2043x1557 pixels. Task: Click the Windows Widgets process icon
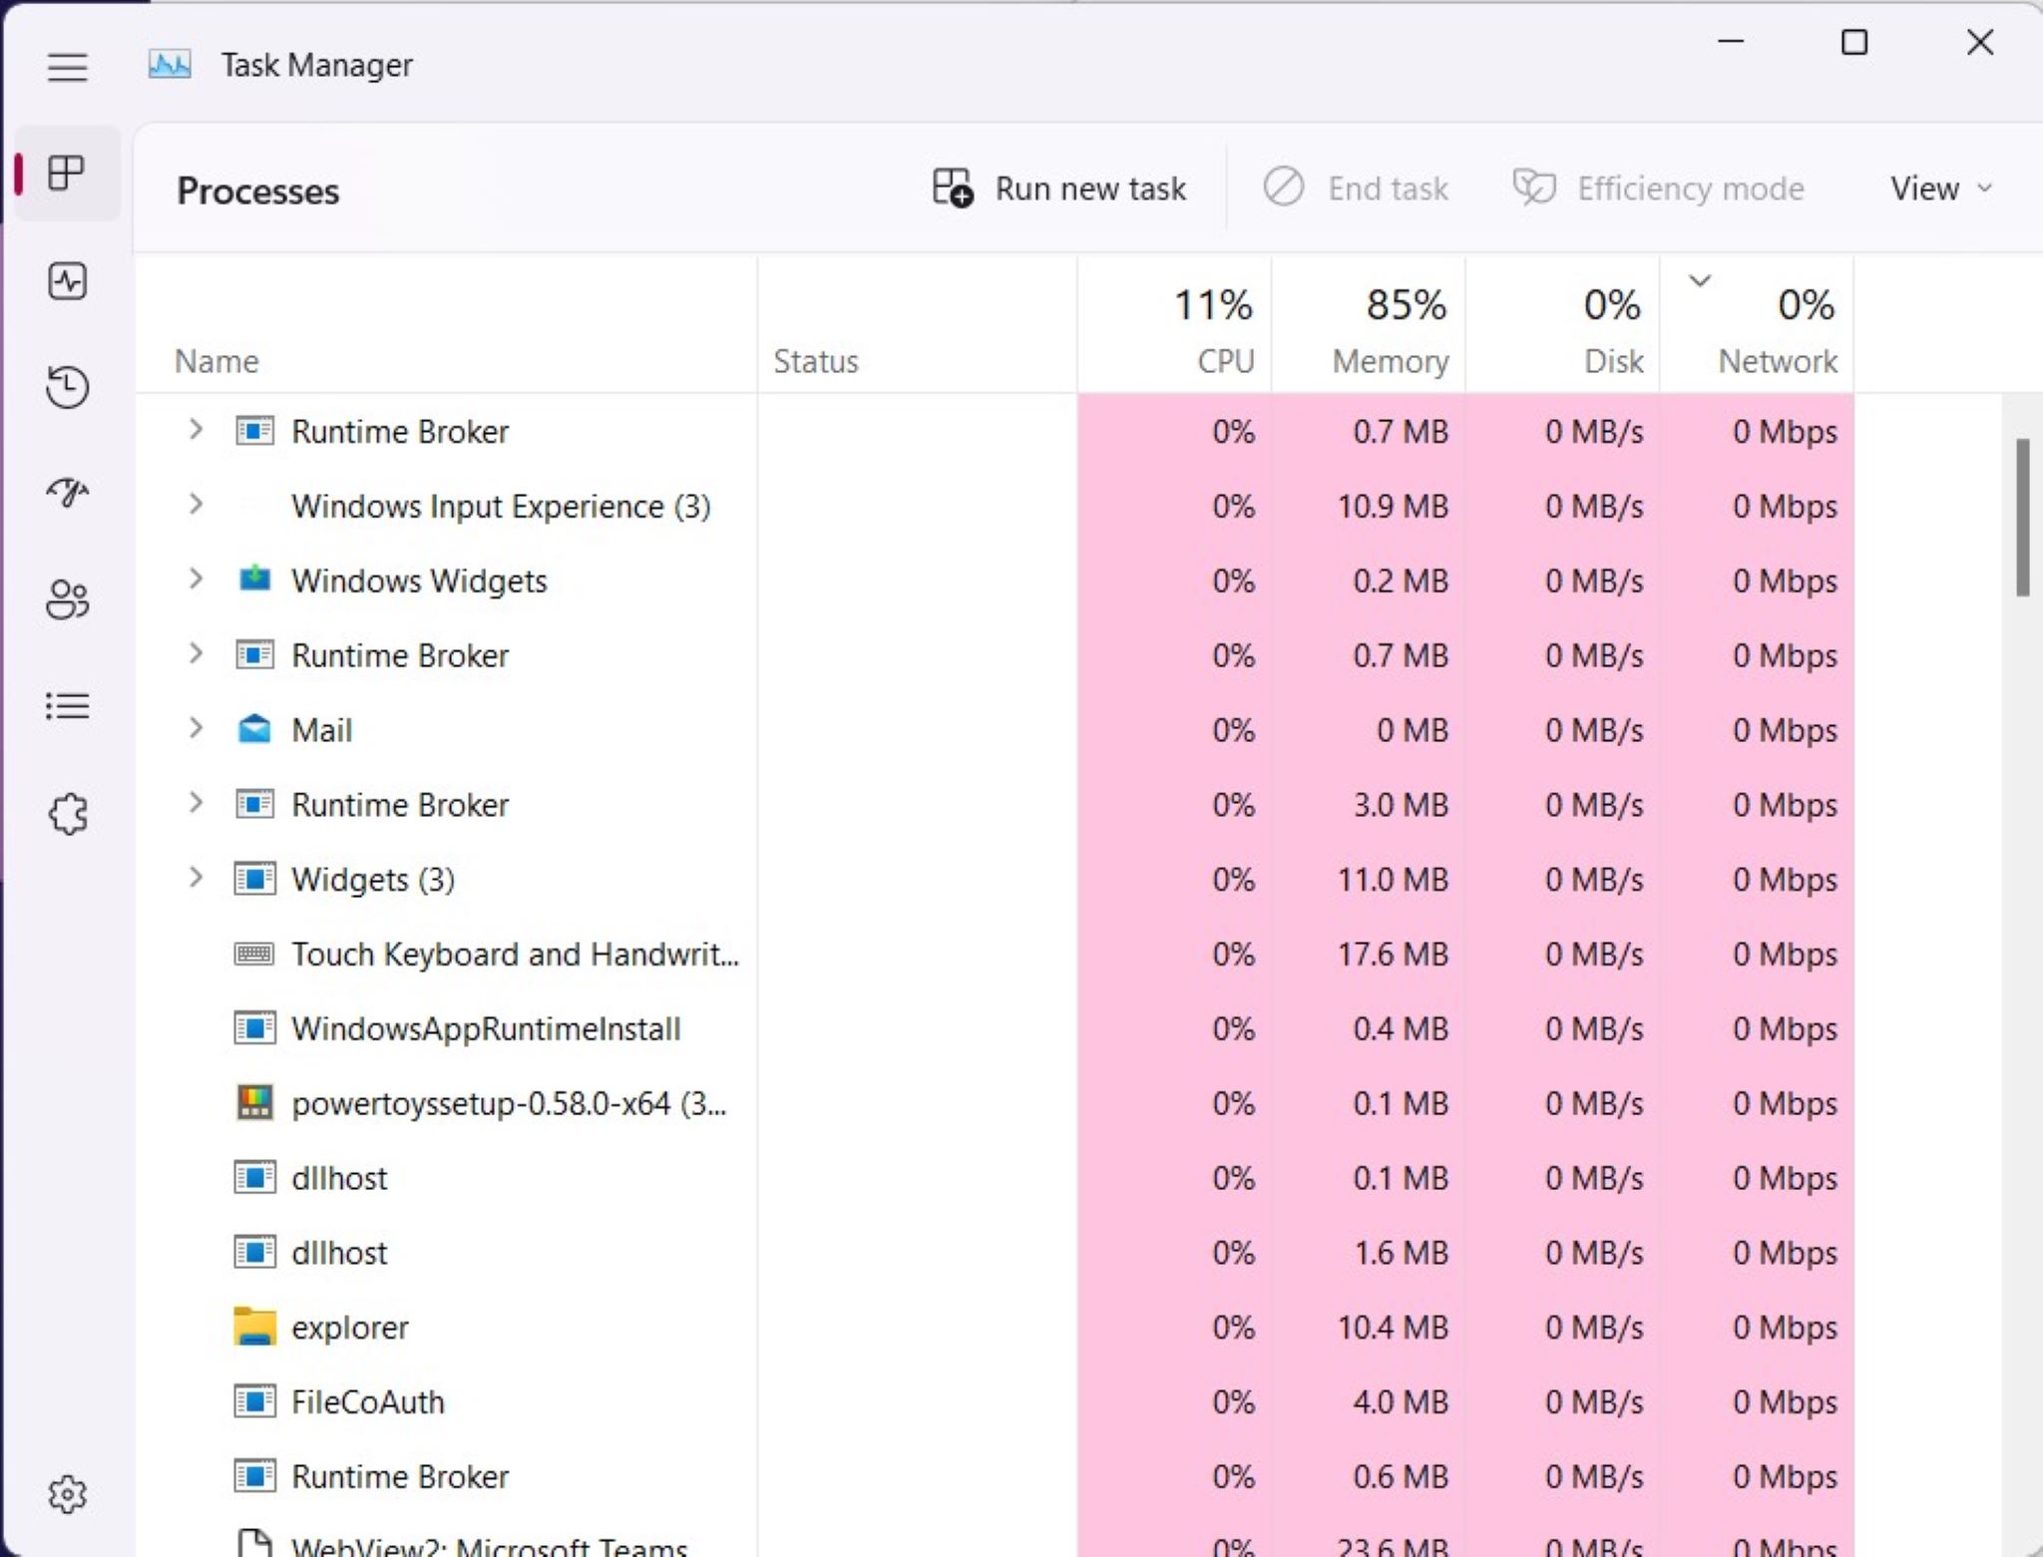255,580
